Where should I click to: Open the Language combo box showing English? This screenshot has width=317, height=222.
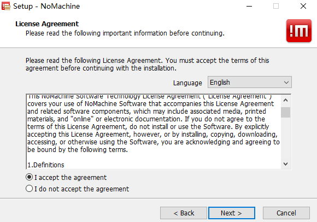pyautogui.click(x=249, y=82)
